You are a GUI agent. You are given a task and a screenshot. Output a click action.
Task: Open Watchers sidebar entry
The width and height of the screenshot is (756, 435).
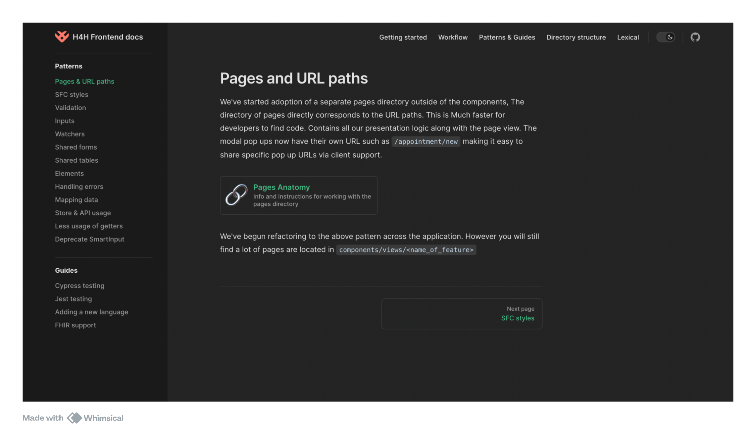click(70, 134)
